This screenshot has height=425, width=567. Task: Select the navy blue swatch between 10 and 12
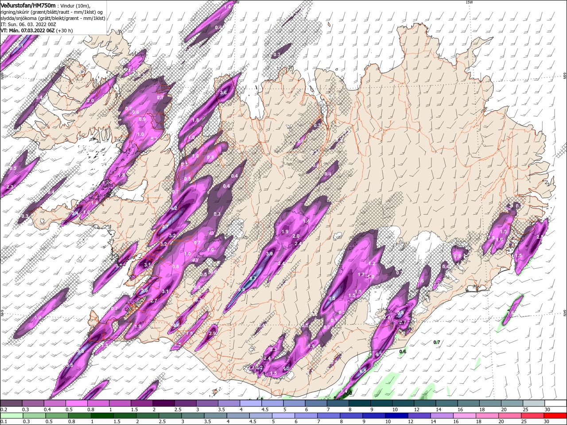click(397, 416)
